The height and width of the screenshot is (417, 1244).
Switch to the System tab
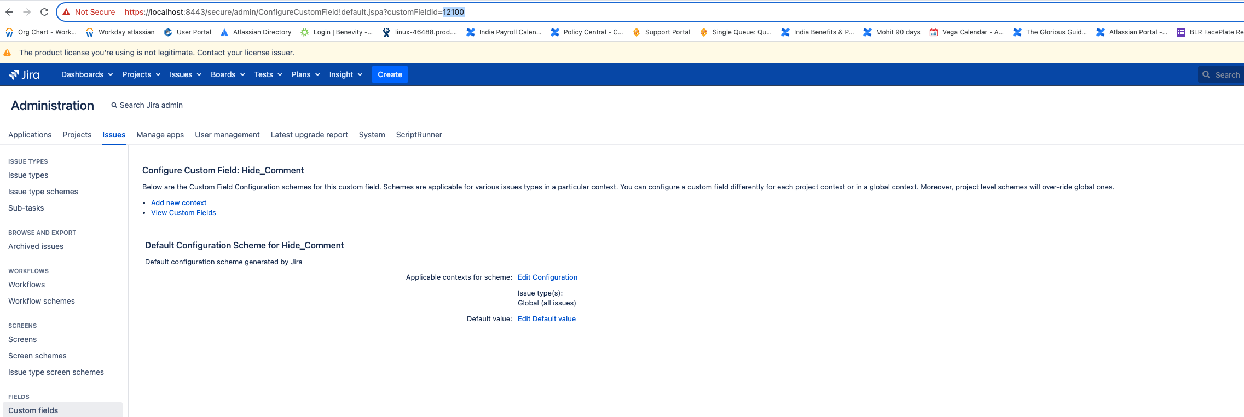point(372,135)
